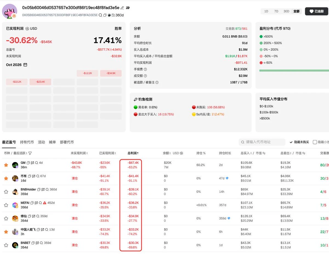Copy GM token address
The image size is (329, 254).
(28, 163)
